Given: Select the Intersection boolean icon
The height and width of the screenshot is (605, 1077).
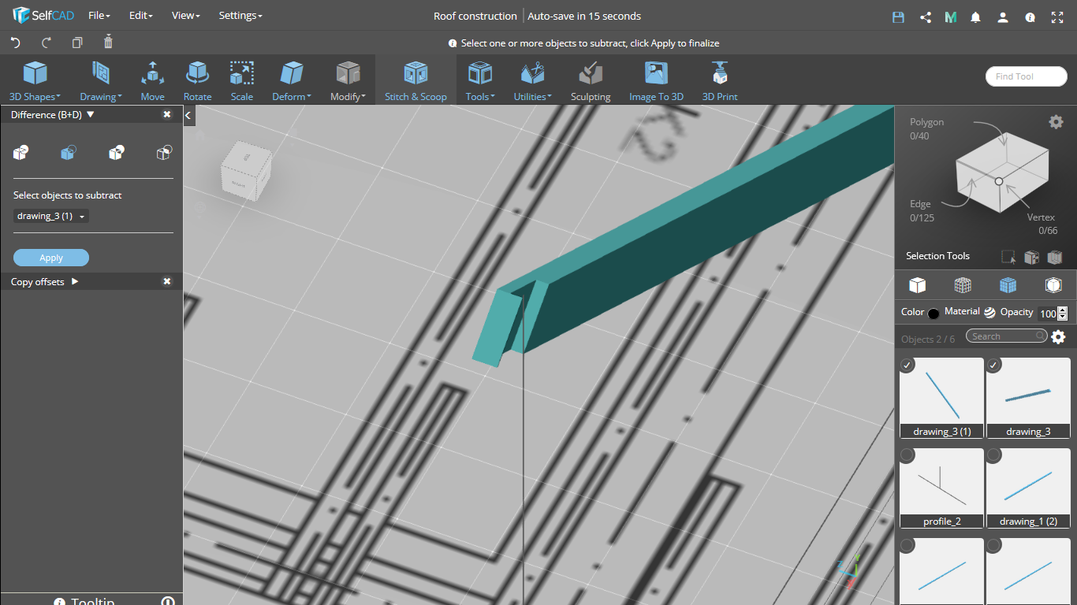Looking at the screenshot, I should [x=117, y=153].
